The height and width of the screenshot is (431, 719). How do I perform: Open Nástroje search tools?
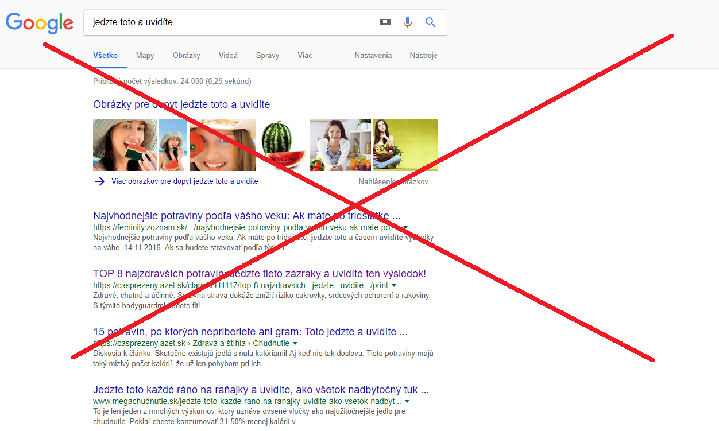(424, 56)
